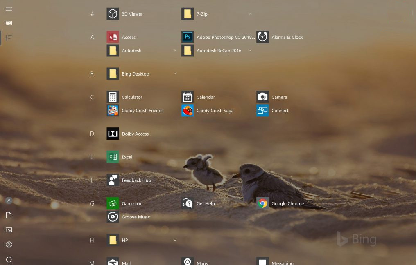
Task: Launch Access from its red icon
Action: 113,37
